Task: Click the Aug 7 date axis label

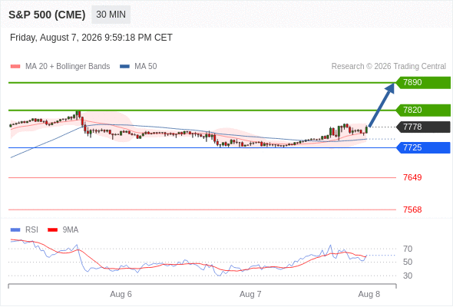Action: click(250, 294)
